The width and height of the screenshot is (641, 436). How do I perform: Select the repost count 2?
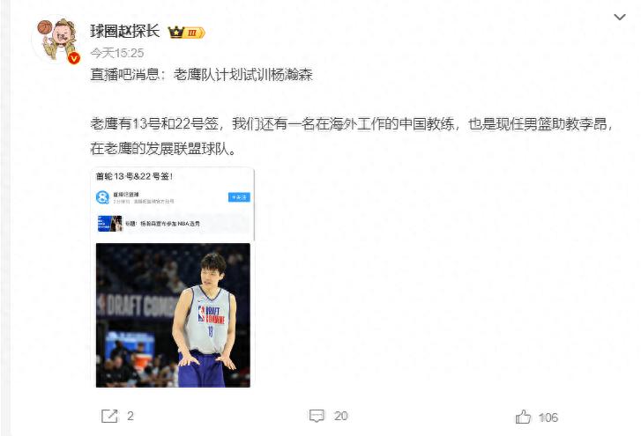[x=130, y=416]
